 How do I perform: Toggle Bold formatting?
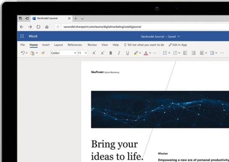coord(111,53)
